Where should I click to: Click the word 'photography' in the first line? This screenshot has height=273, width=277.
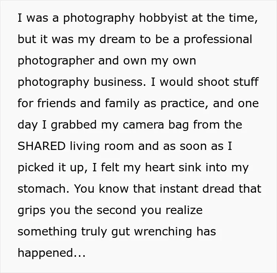[x=99, y=19]
